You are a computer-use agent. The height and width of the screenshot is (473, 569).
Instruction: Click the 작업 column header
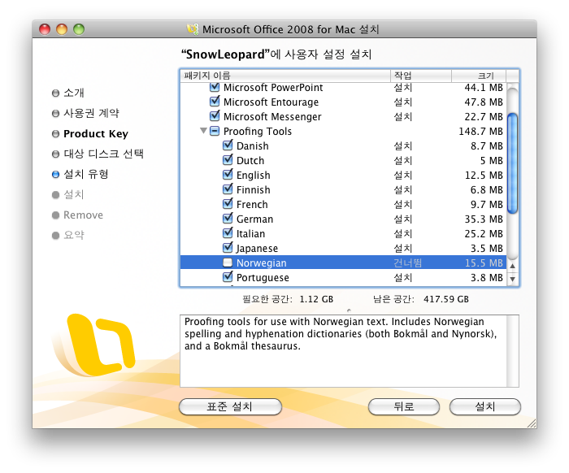pos(421,76)
